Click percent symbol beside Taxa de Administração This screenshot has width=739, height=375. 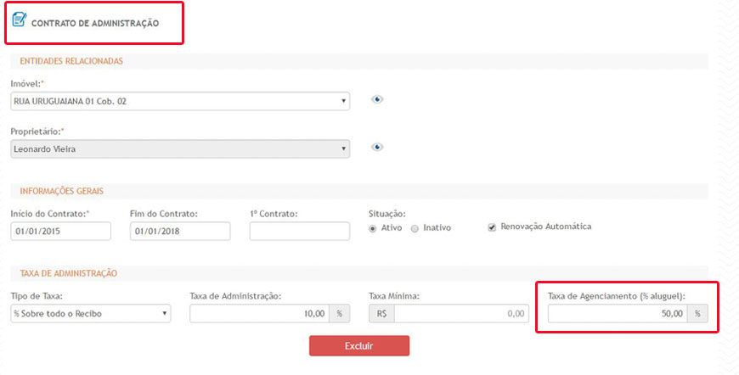pyautogui.click(x=340, y=314)
